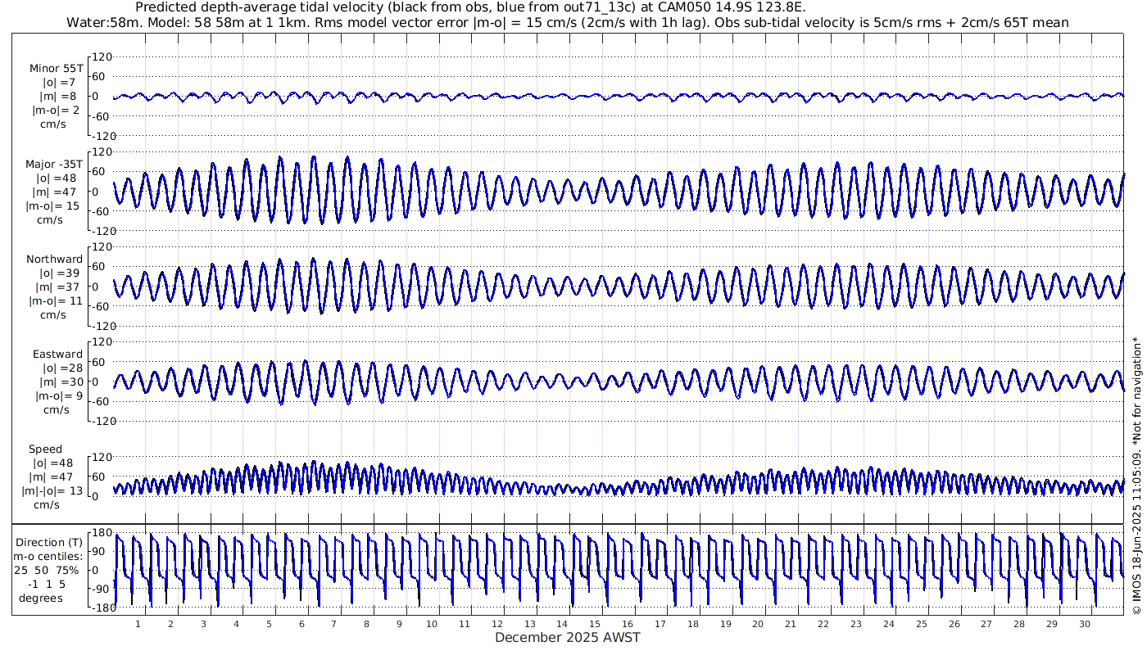Click the 120 tick of the Speed panel
The image size is (1147, 655).
click(x=100, y=456)
